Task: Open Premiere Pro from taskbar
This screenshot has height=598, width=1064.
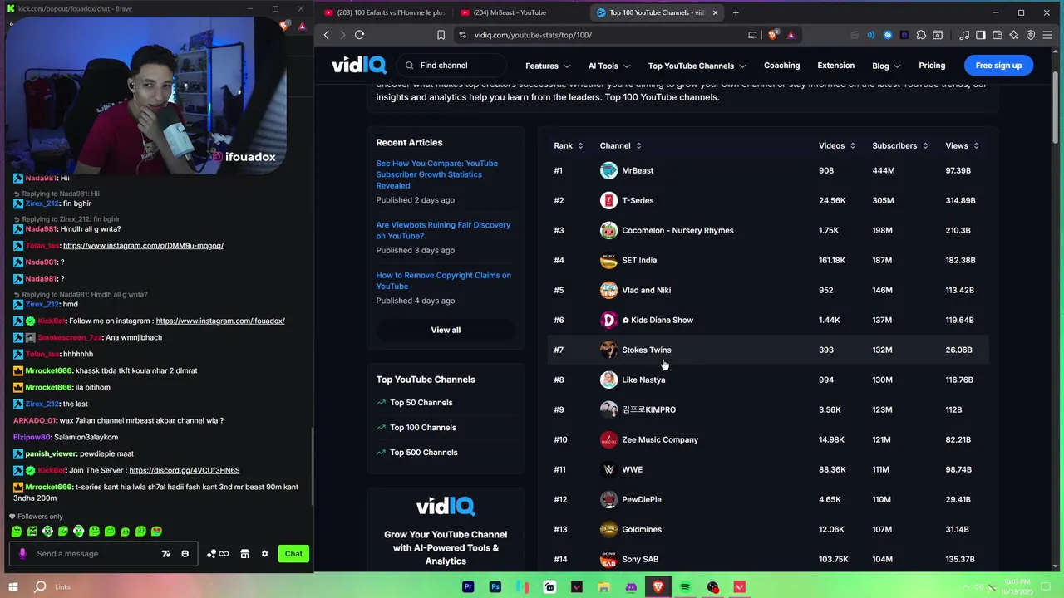Action: coord(468,587)
